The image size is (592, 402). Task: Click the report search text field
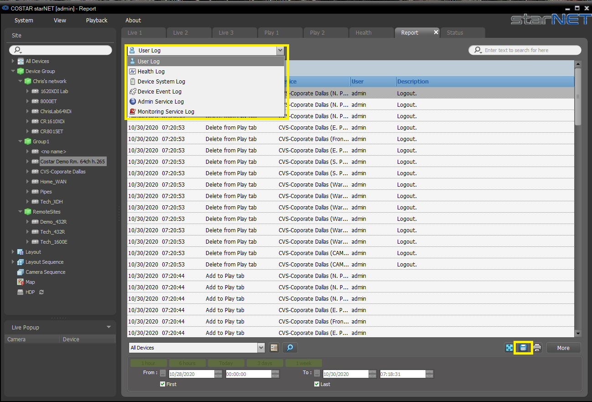(525, 50)
